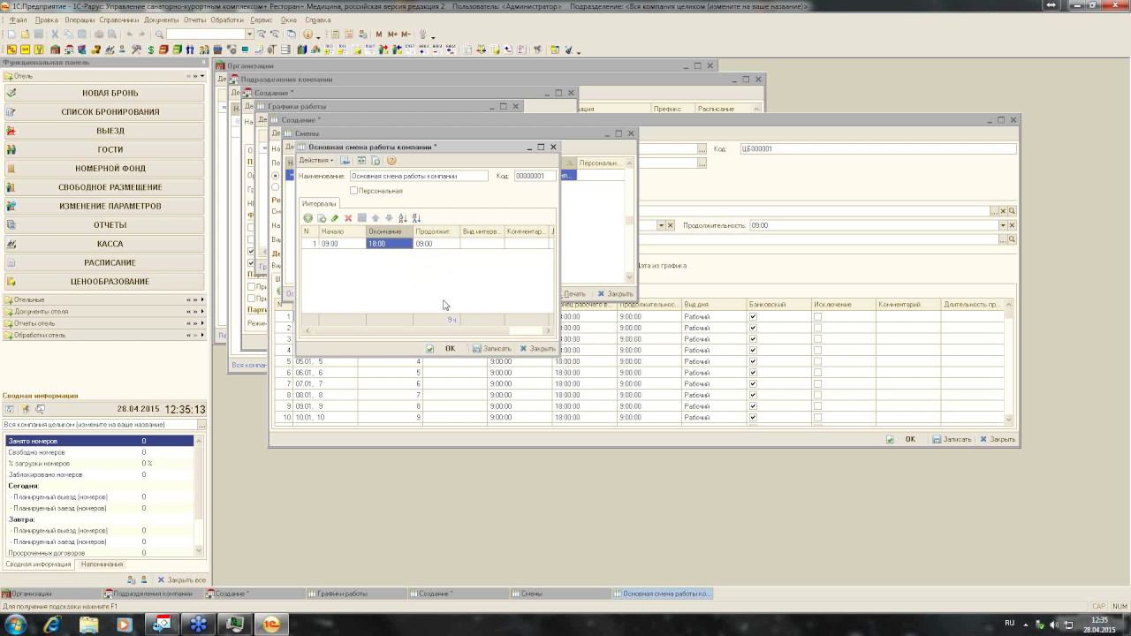Click the red delete row icon

pos(348,218)
